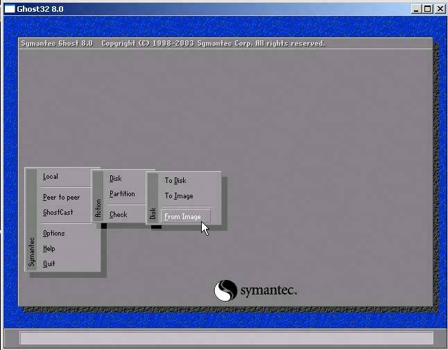The image size is (448, 350).
Task: Open Help in the Symantec menu
Action: pyautogui.click(x=49, y=249)
